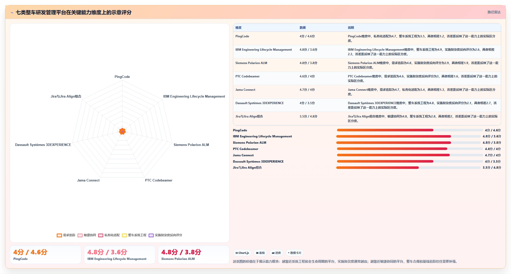Image resolution: width=511 pixels, height=274 pixels.
Task: Open the PingCode 4分 / 4.6分 summary card
Action: 46,255
